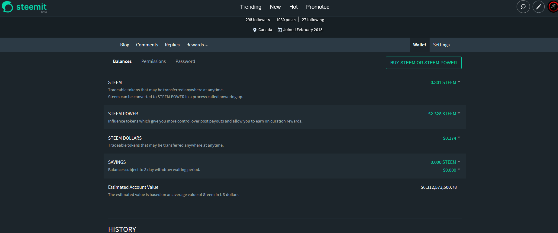The height and width of the screenshot is (233, 558).
Task: Click the pencil compose post icon
Action: coord(538,7)
